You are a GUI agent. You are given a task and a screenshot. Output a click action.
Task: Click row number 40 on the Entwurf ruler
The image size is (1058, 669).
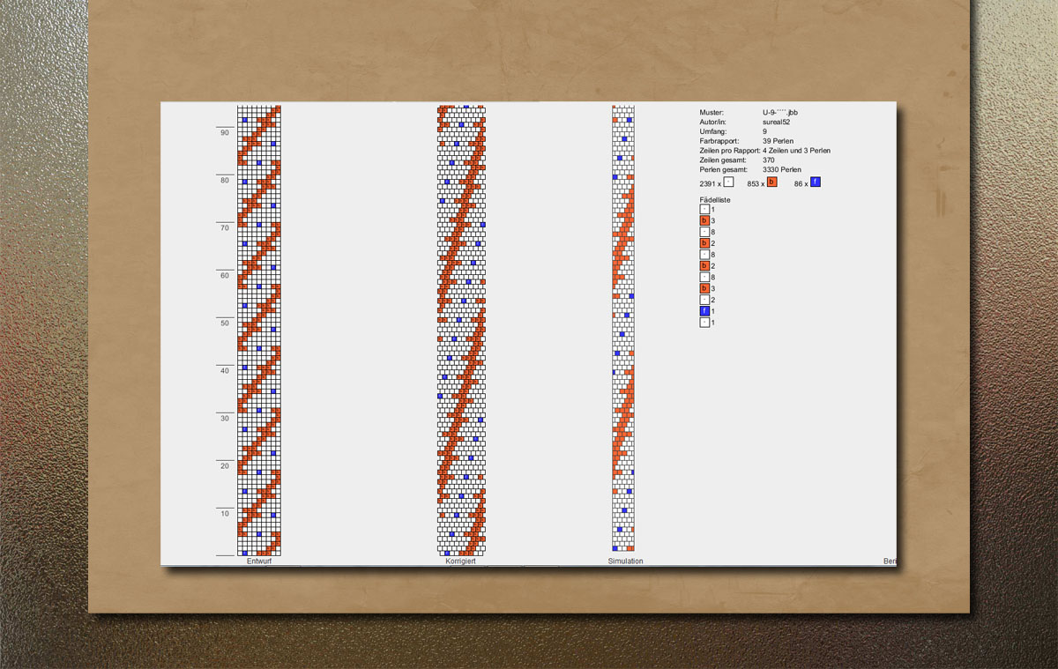[225, 371]
